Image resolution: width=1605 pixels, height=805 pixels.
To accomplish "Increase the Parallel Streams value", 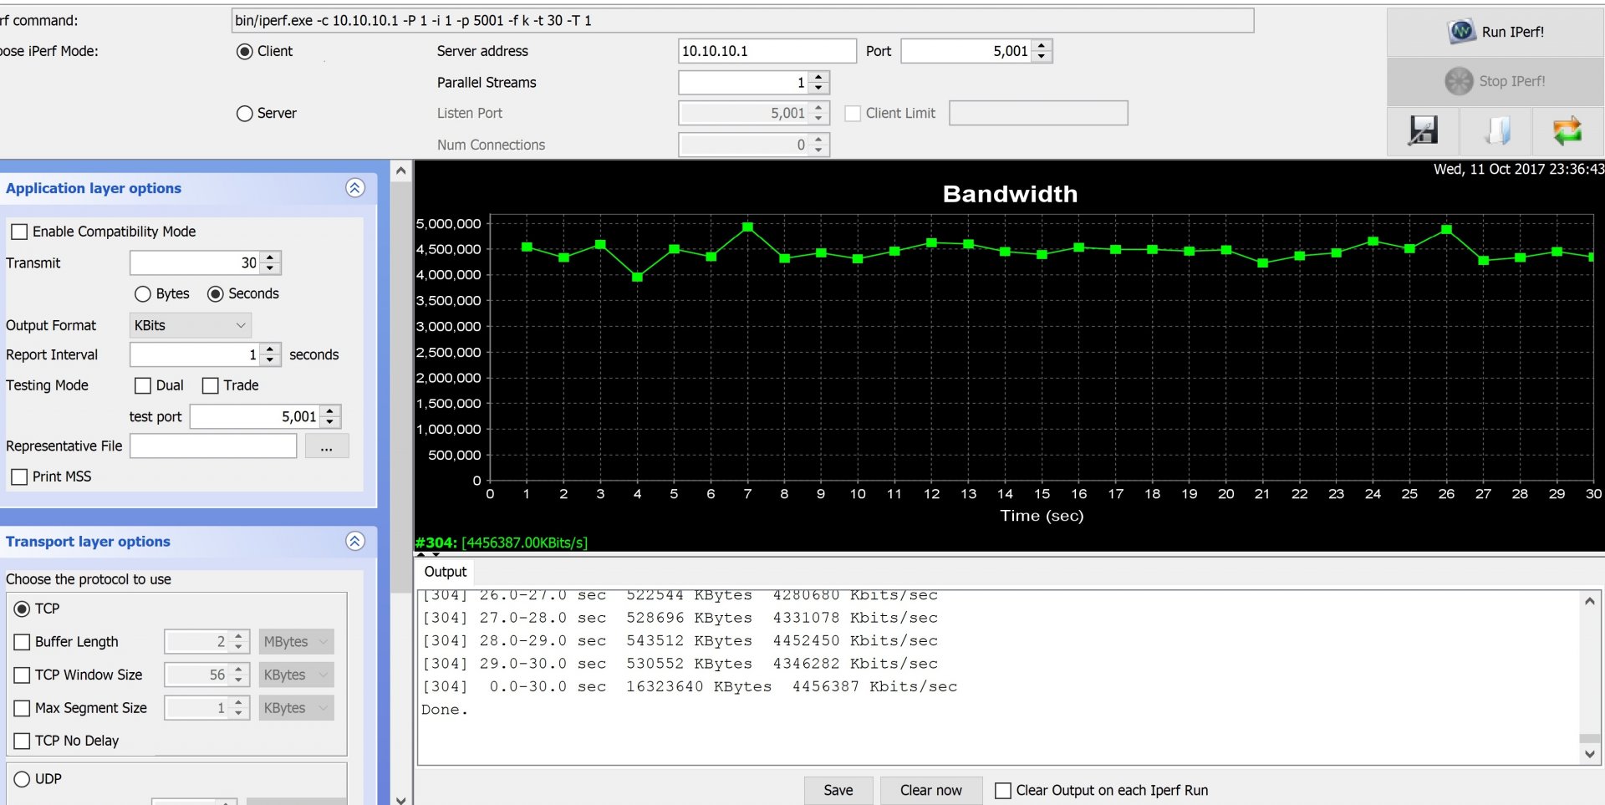I will click(x=819, y=77).
